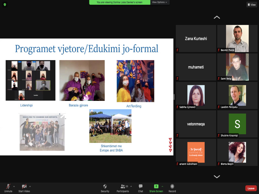Viewport: 259px width, 194px height.
Task: Open the View layout menu
Action: [252, 5]
